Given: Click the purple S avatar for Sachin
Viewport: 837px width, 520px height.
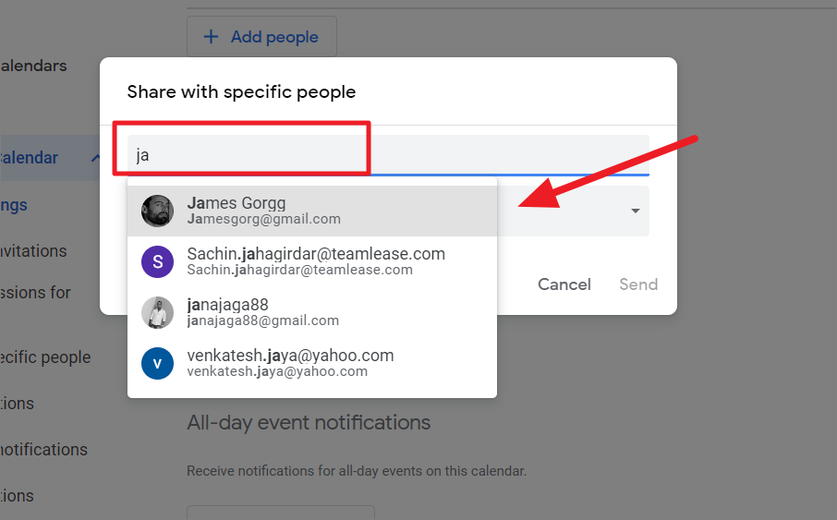Looking at the screenshot, I should click(x=157, y=261).
